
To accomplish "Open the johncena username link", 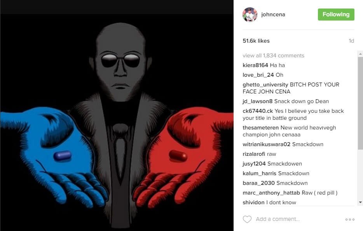I will point(273,15).
